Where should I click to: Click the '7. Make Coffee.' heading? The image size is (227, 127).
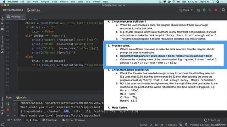[117, 108]
